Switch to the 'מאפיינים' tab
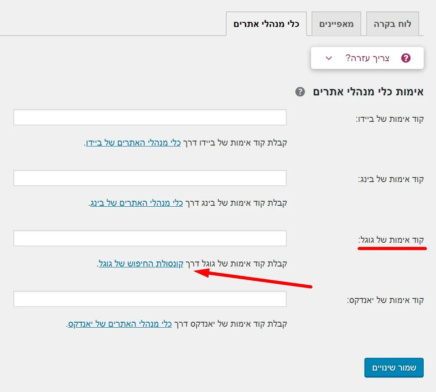 point(336,23)
